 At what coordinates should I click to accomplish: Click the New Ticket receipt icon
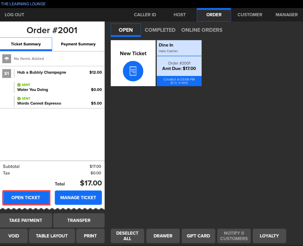(133, 71)
